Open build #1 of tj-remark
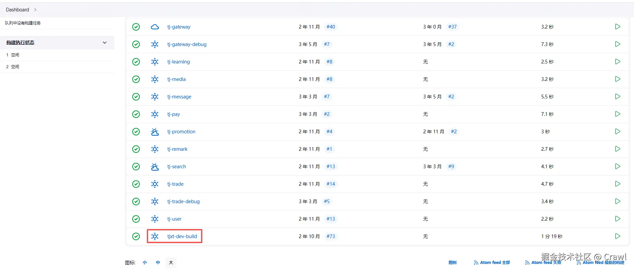Screen dimensions: 634x269 point(329,149)
